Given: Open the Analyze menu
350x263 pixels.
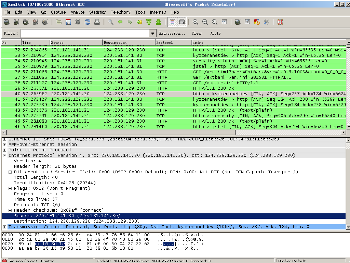Looking at the screenshot, I should coord(78,12).
